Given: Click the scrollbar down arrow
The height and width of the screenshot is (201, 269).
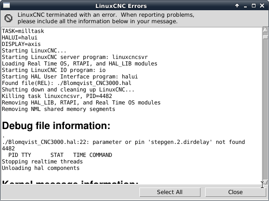Looking at the screenshot, I should pyautogui.click(x=265, y=182).
